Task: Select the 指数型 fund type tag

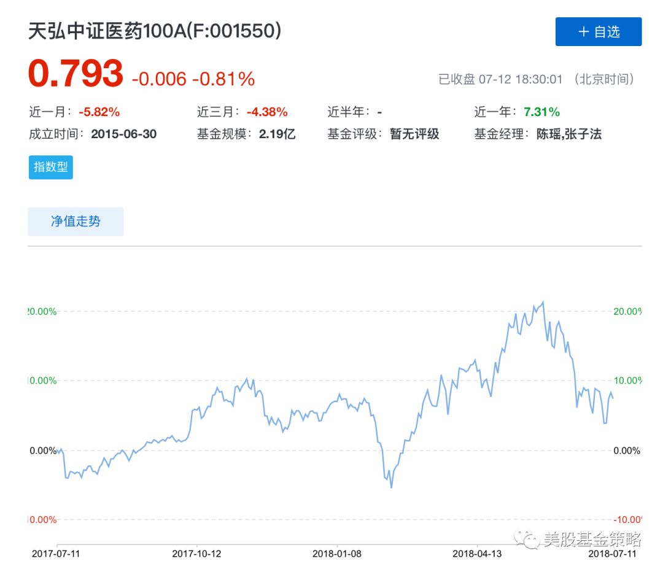Action: click(50, 167)
